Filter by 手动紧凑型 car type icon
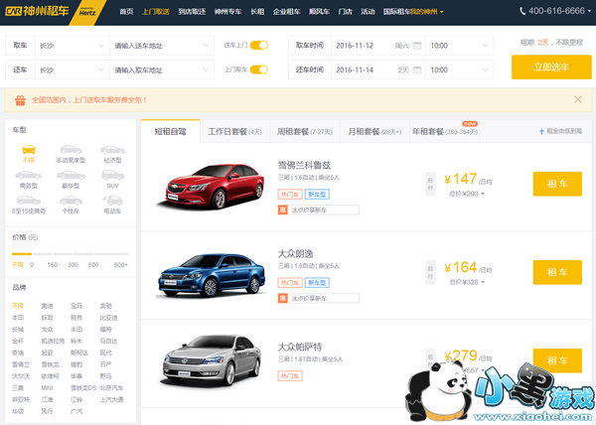Image resolution: width=596 pixels, height=425 pixels. 71,149
